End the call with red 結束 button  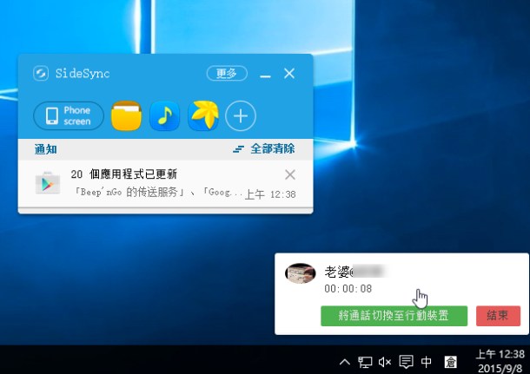pyautogui.click(x=498, y=316)
